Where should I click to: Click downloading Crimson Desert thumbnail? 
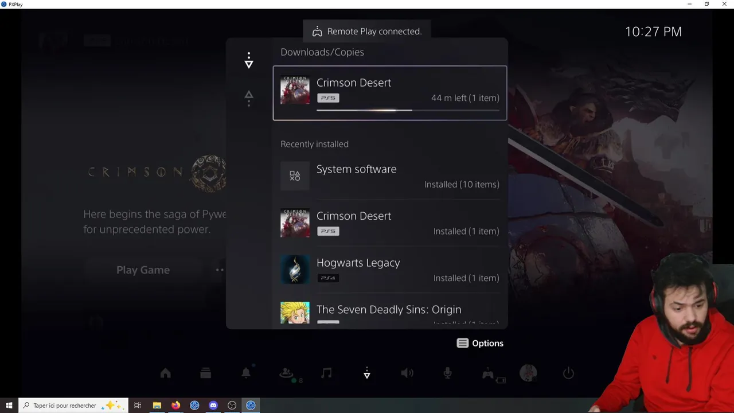(x=295, y=90)
